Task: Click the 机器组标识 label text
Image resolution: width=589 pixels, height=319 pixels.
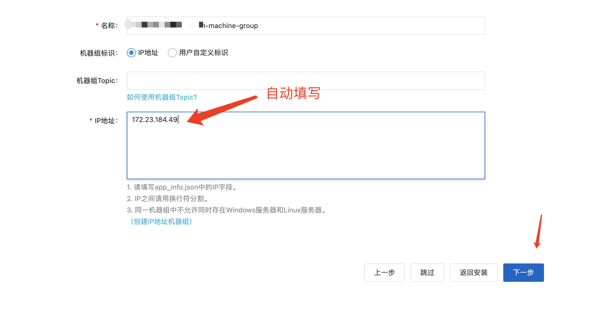Action: (98, 53)
